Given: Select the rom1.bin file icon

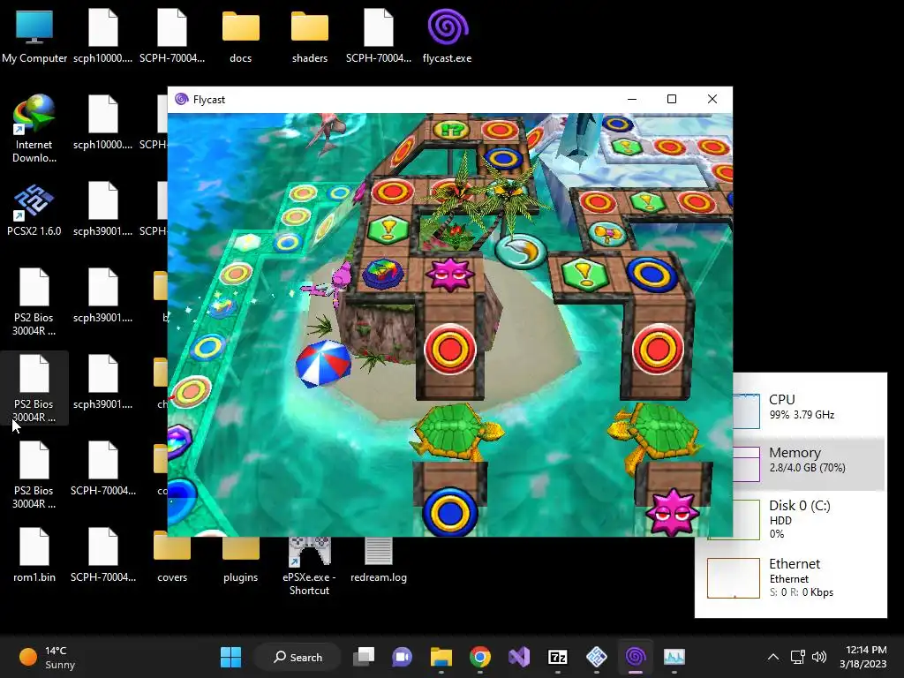Looking at the screenshot, I should tap(34, 554).
